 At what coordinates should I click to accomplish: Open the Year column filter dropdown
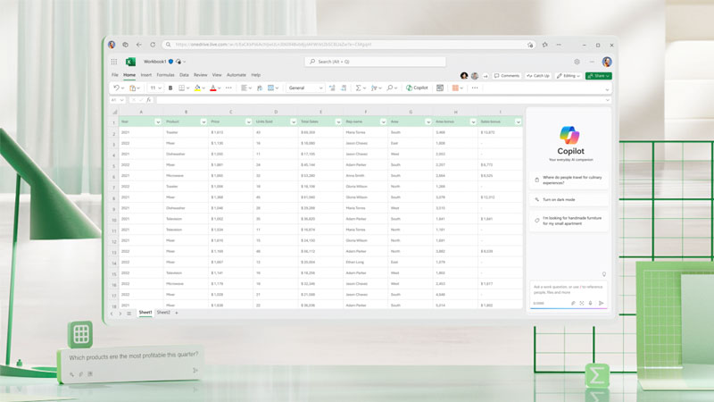(158, 121)
